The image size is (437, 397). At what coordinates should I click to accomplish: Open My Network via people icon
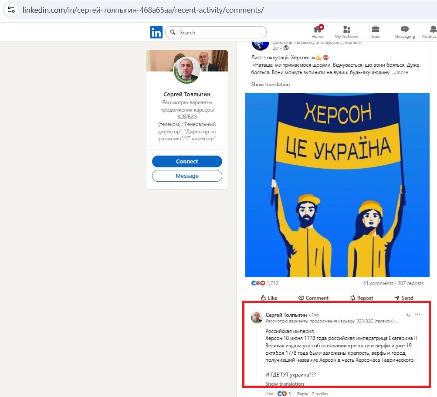click(346, 30)
